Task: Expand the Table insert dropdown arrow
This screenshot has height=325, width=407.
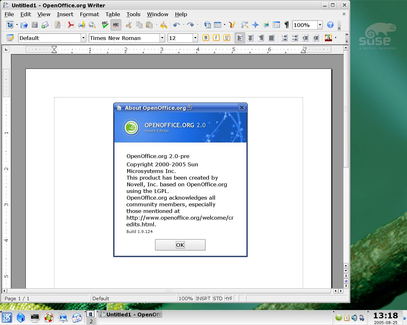Action: coord(224,25)
